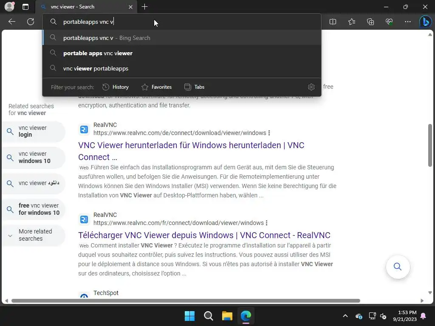The width and height of the screenshot is (435, 326).
Task: Choose the 'portable apps vnc viewer' suggestion
Action: [x=182, y=53]
